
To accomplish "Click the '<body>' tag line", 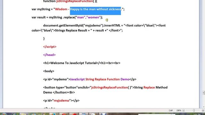I will (x=49, y=71).
